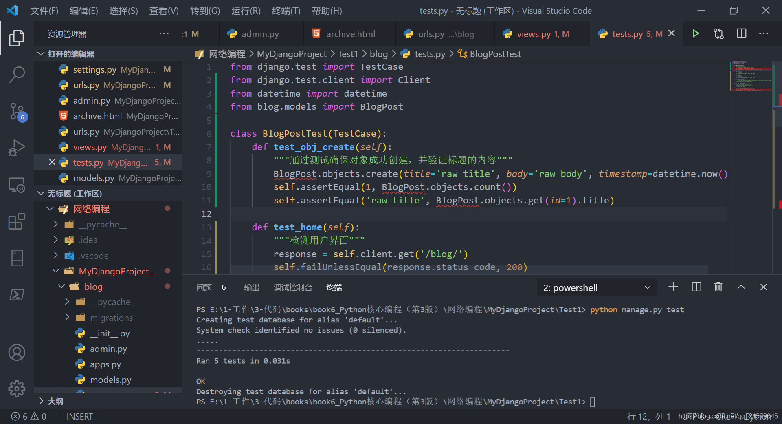
Task: Open Run and Debug view icon
Action: 17,148
